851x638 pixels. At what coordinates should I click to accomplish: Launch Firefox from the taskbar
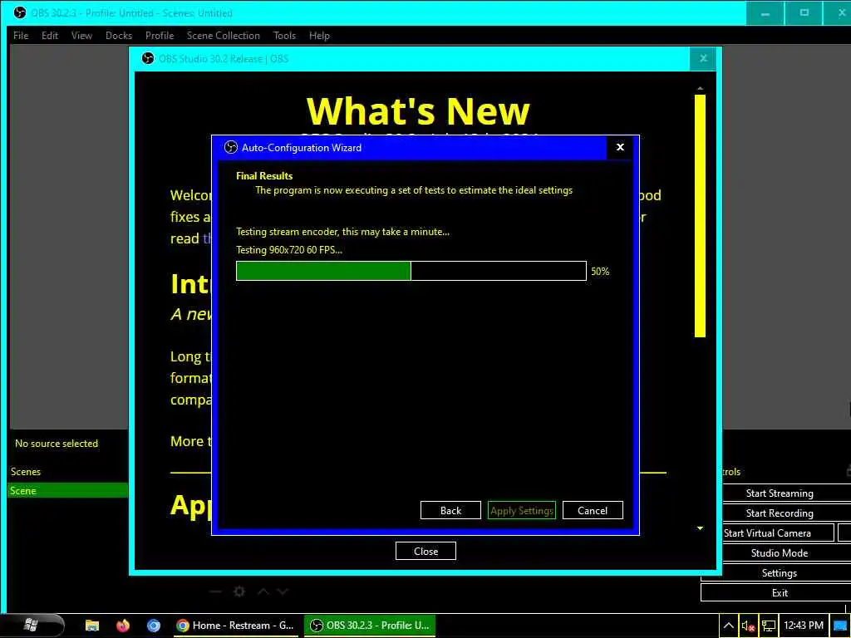(x=123, y=625)
